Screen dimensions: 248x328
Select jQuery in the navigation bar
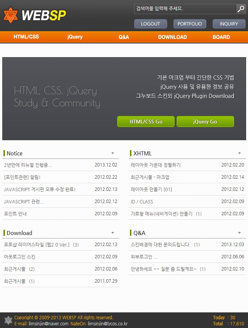[x=75, y=37]
